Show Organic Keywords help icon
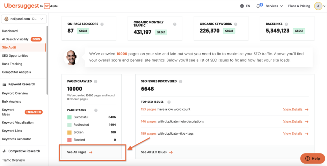This screenshot has height=166, width=327. coord(236,24)
